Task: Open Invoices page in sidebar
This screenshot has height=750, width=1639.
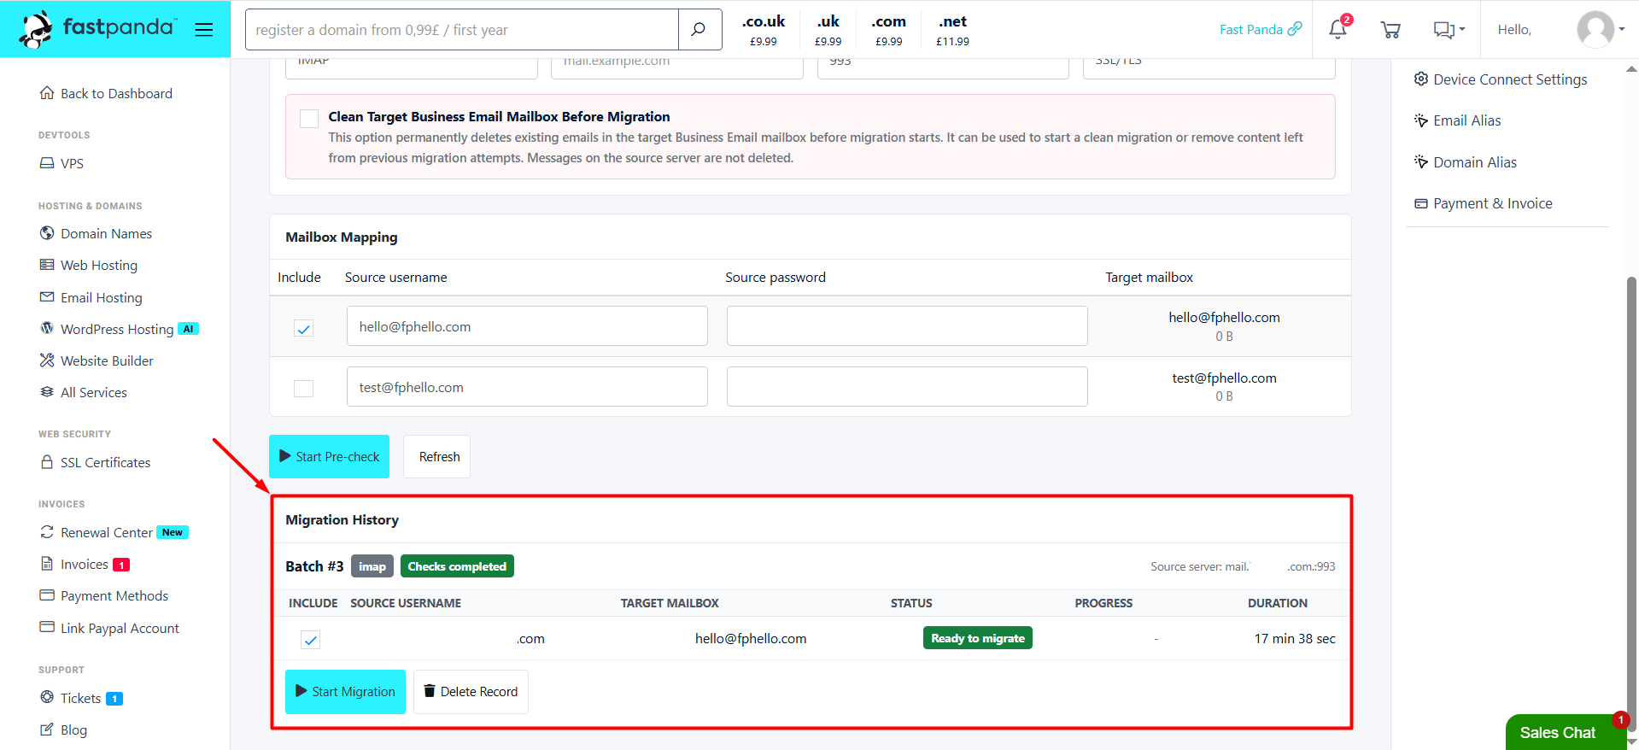Action: [85, 564]
